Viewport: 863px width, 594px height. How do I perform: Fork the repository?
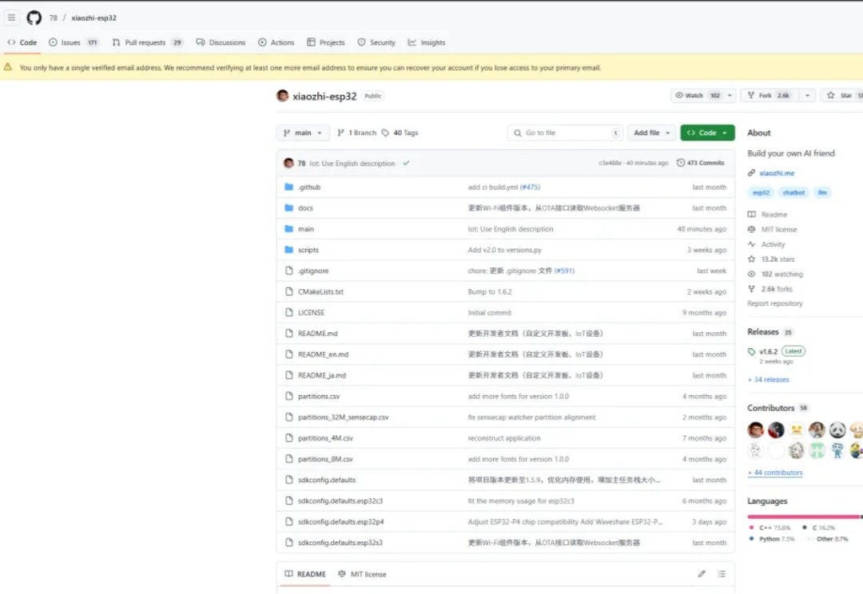770,95
